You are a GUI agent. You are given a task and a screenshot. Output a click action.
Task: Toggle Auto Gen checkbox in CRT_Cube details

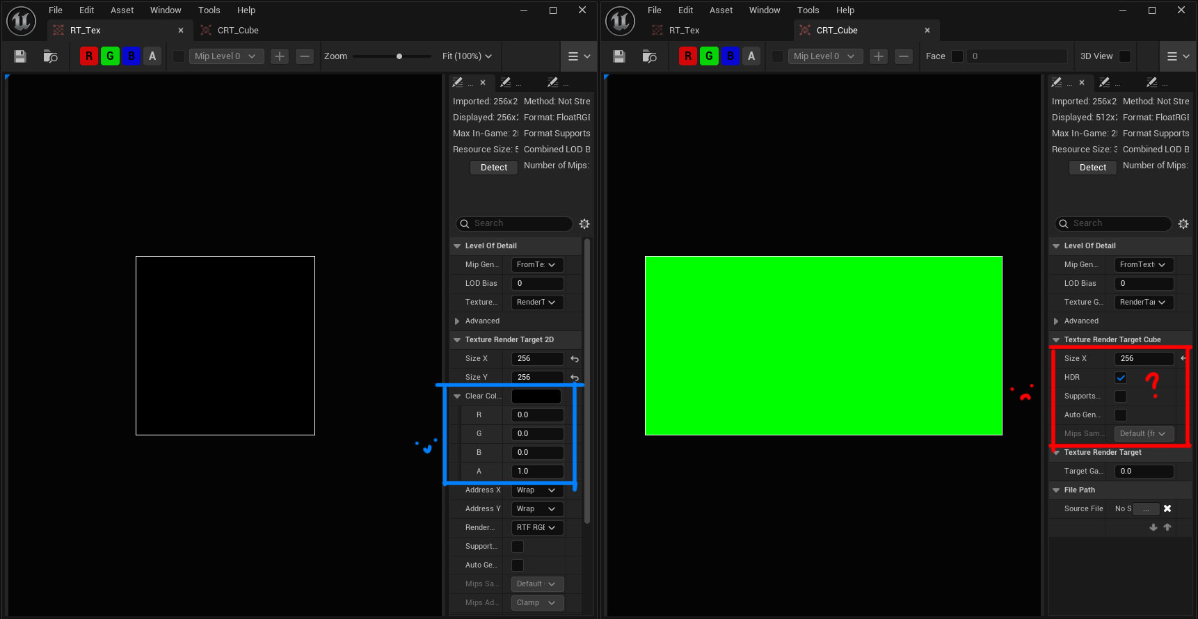tap(1121, 415)
